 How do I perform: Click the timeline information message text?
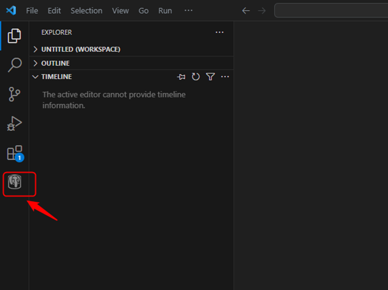(114, 100)
